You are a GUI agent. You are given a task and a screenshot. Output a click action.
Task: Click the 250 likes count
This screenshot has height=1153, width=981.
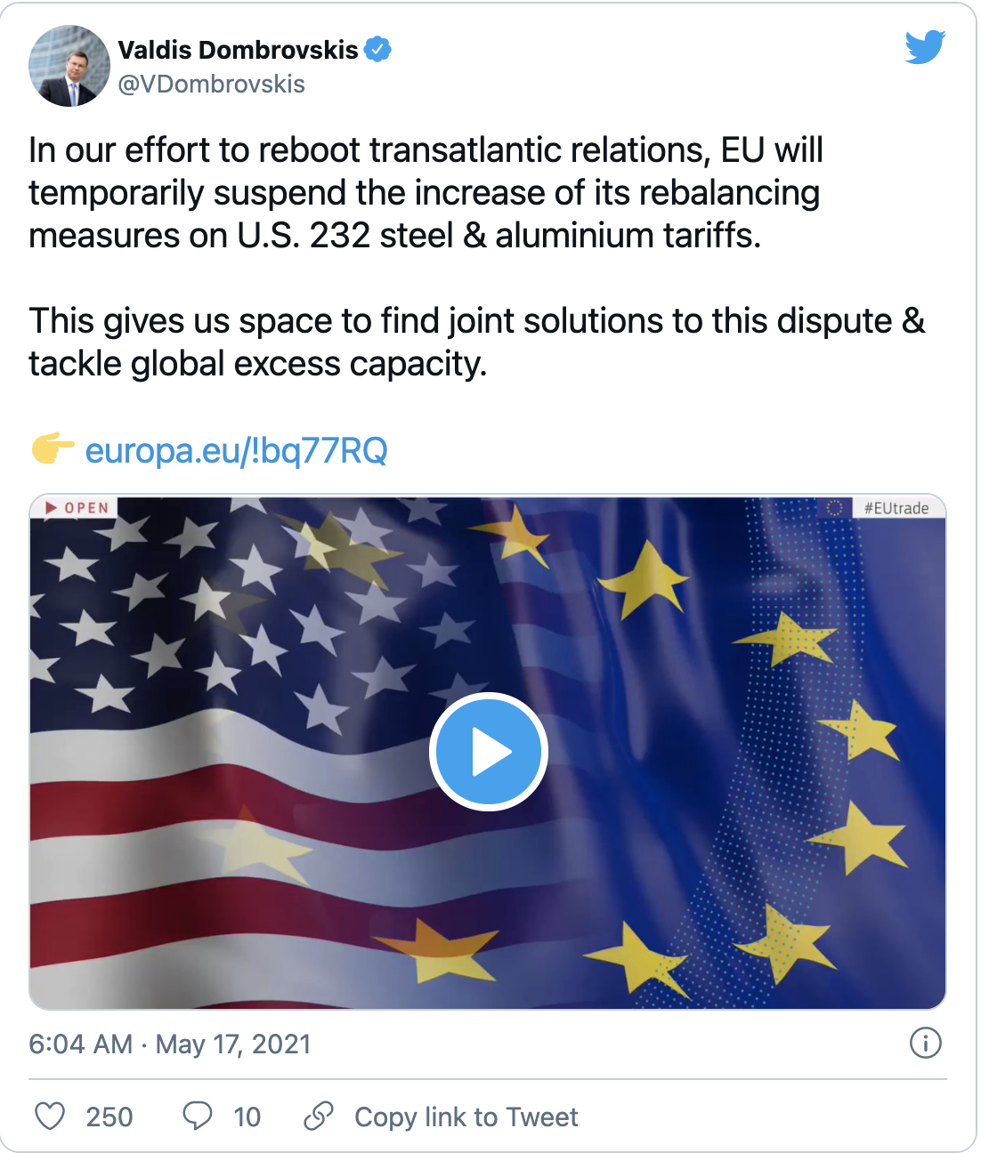[x=109, y=1117]
